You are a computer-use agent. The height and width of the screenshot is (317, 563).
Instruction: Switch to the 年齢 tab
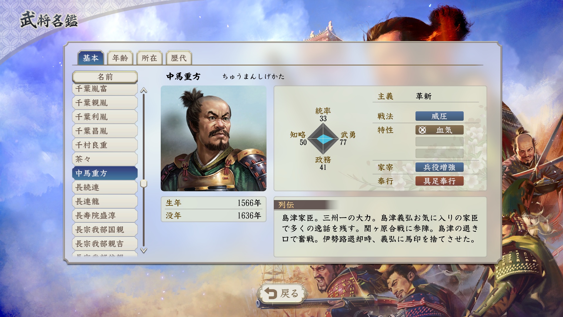[x=120, y=58]
